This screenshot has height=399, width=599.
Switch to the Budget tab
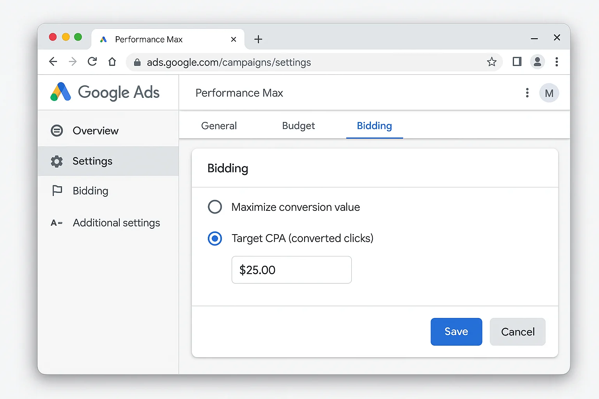point(298,125)
